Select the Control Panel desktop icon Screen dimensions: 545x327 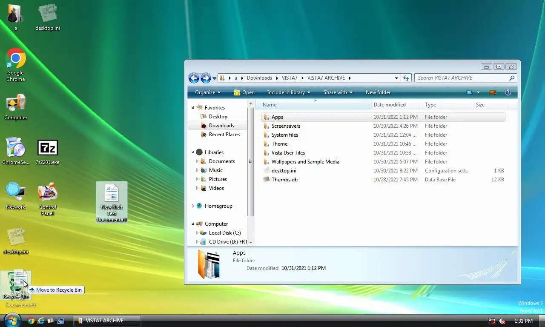(47, 199)
